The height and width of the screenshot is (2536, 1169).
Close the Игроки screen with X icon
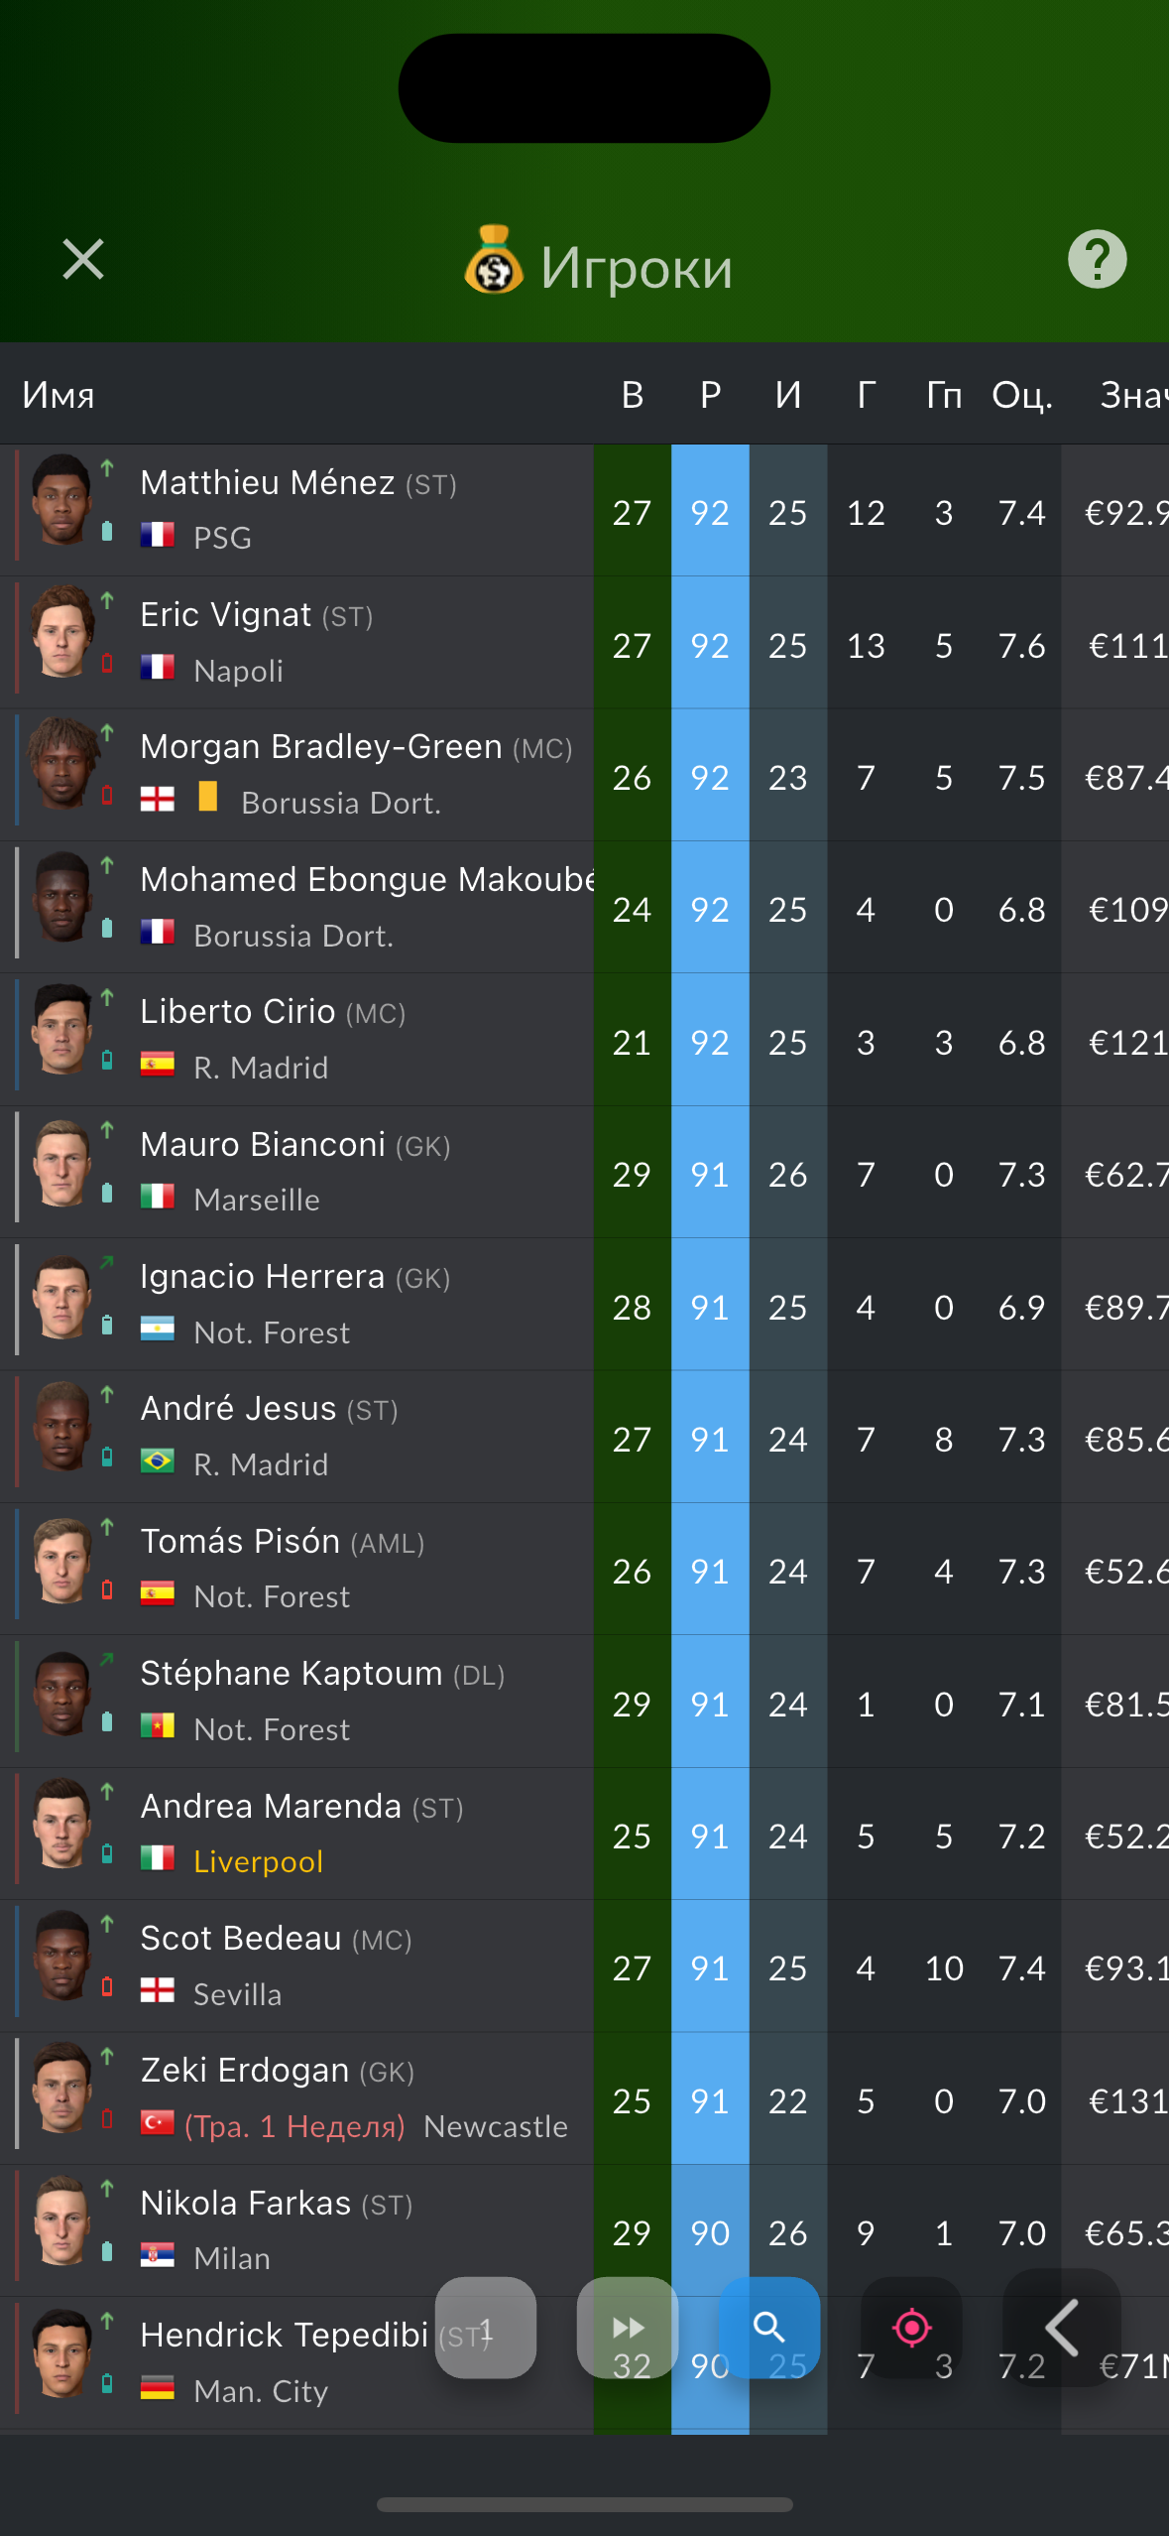[83, 260]
